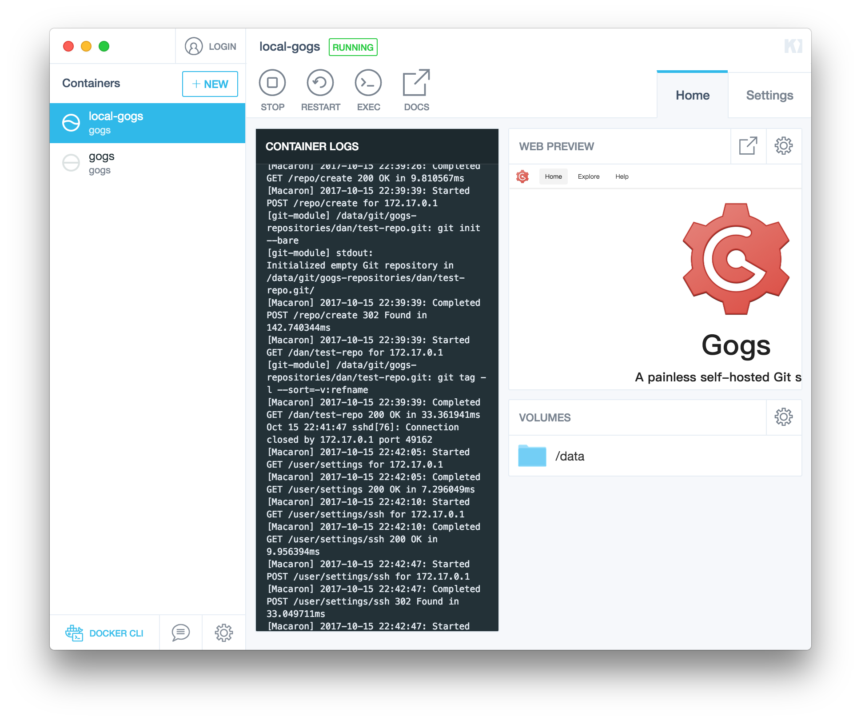Click the CONTAINER LOGS header
This screenshot has width=861, height=721.
pyautogui.click(x=312, y=146)
